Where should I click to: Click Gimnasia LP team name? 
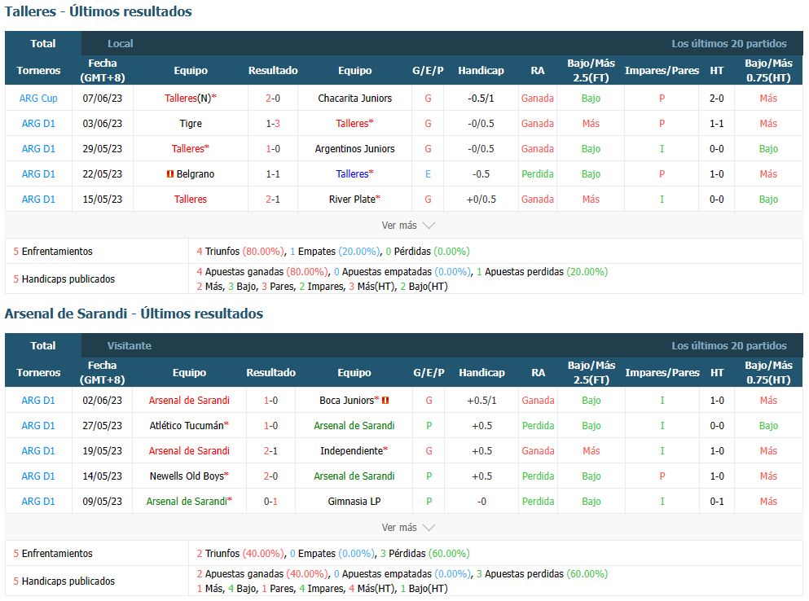354,502
